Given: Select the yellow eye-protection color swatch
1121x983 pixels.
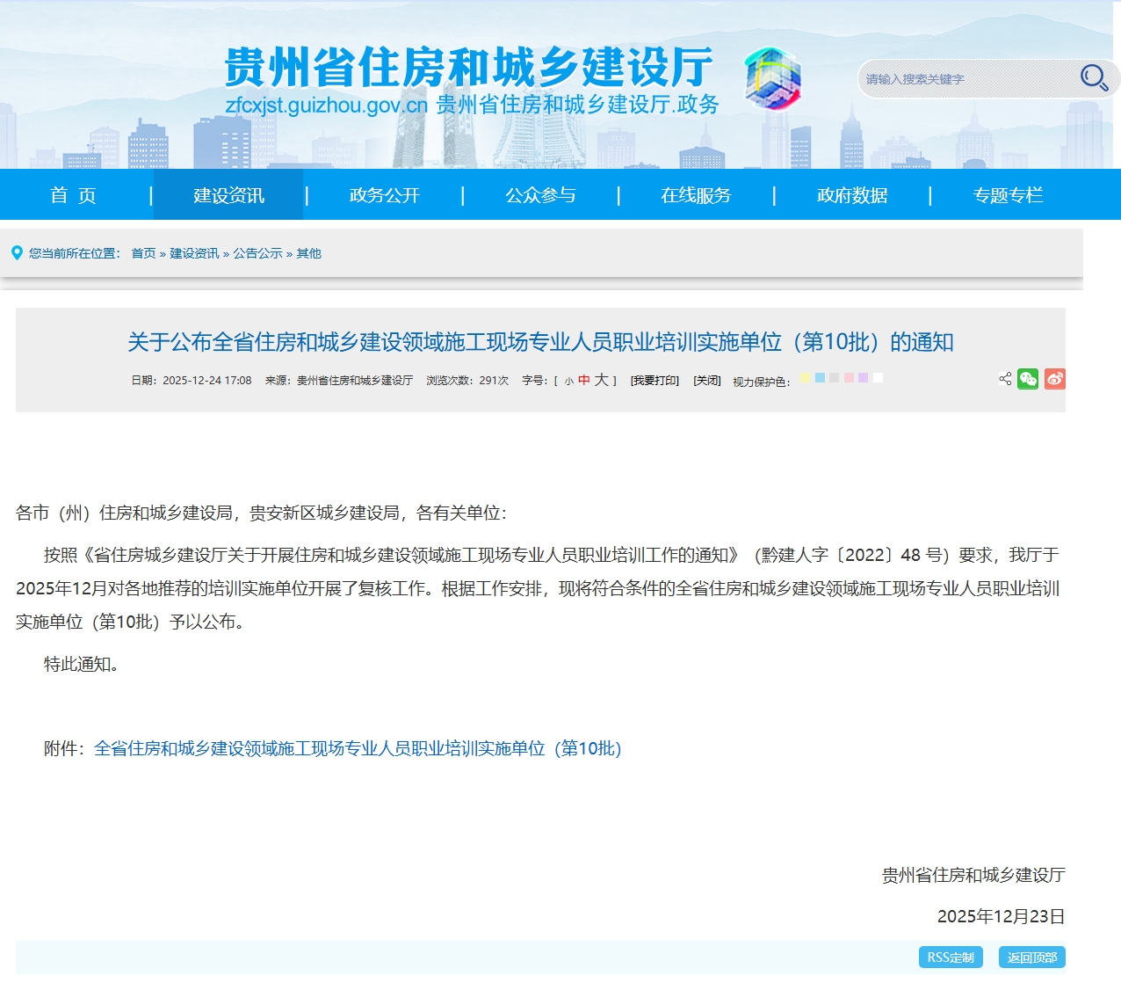Looking at the screenshot, I should pyautogui.click(x=805, y=378).
